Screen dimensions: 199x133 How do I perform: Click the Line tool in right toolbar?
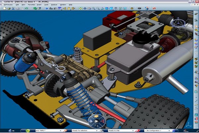coord(196,101)
